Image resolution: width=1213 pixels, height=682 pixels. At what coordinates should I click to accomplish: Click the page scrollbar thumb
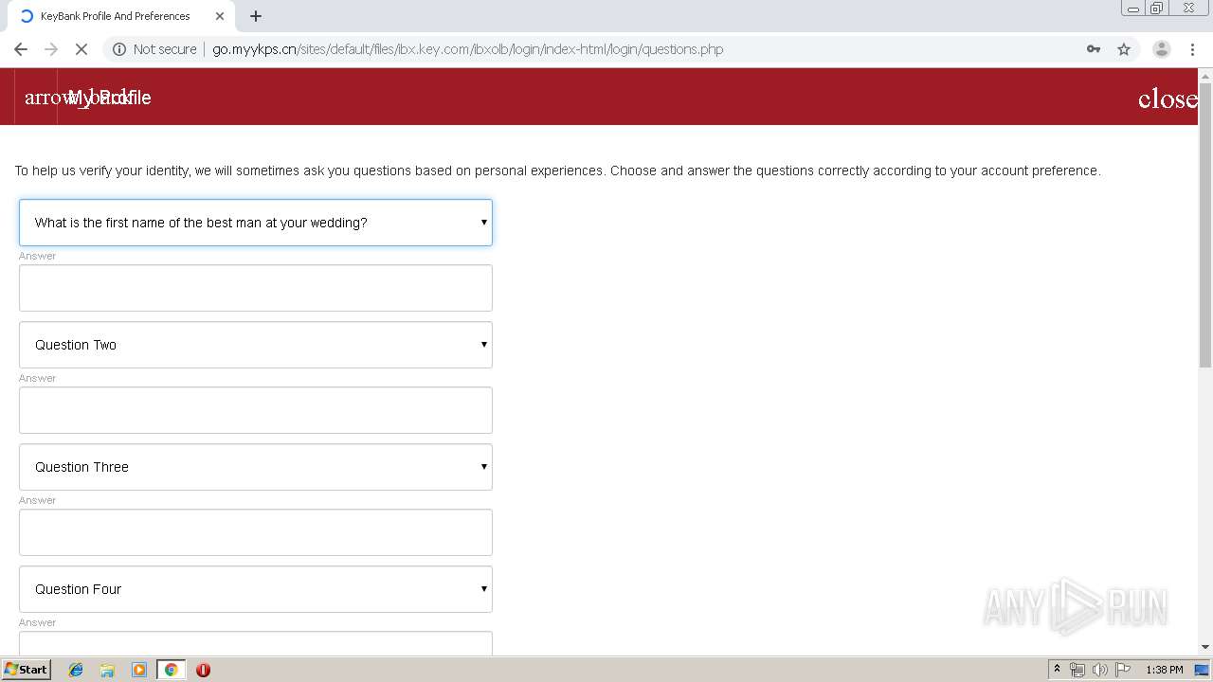point(1205,225)
